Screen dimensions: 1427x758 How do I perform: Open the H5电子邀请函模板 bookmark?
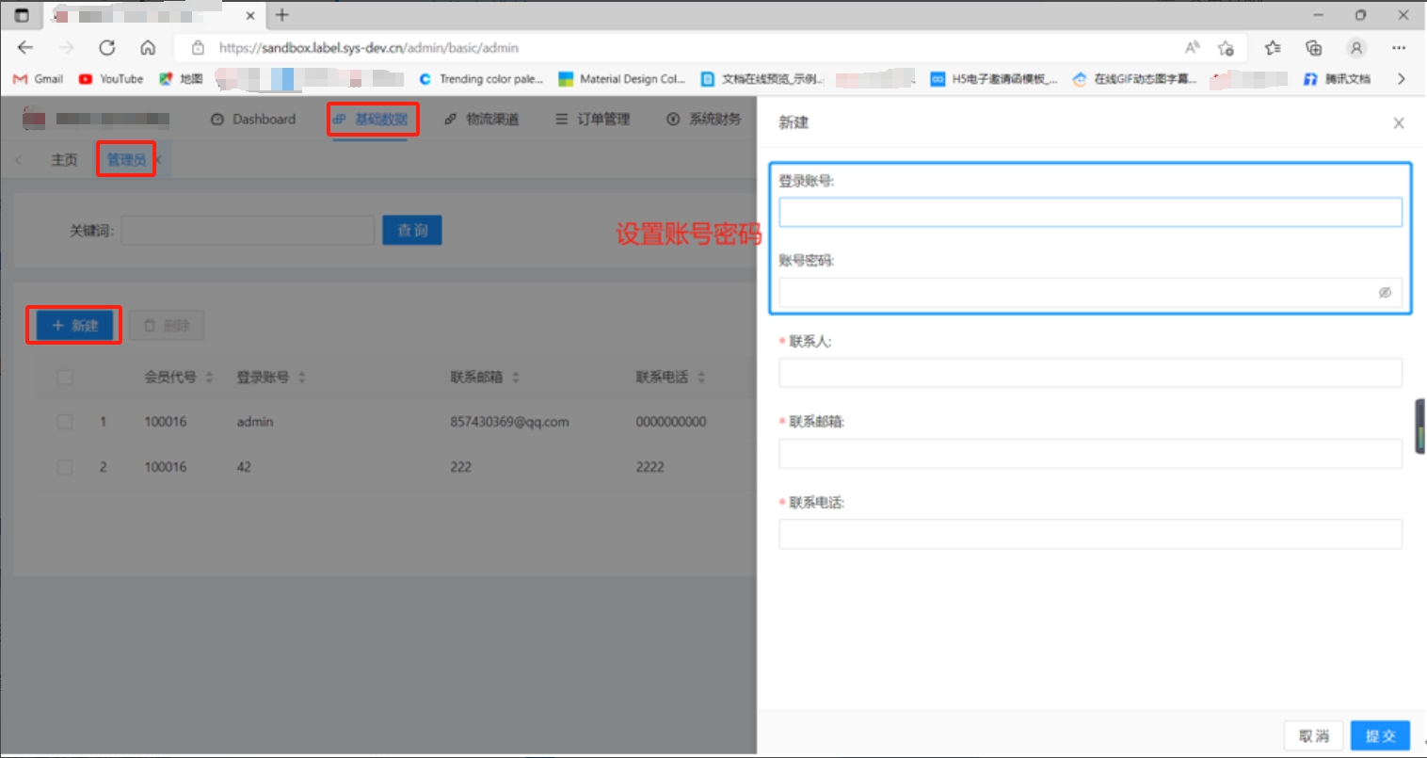click(994, 79)
